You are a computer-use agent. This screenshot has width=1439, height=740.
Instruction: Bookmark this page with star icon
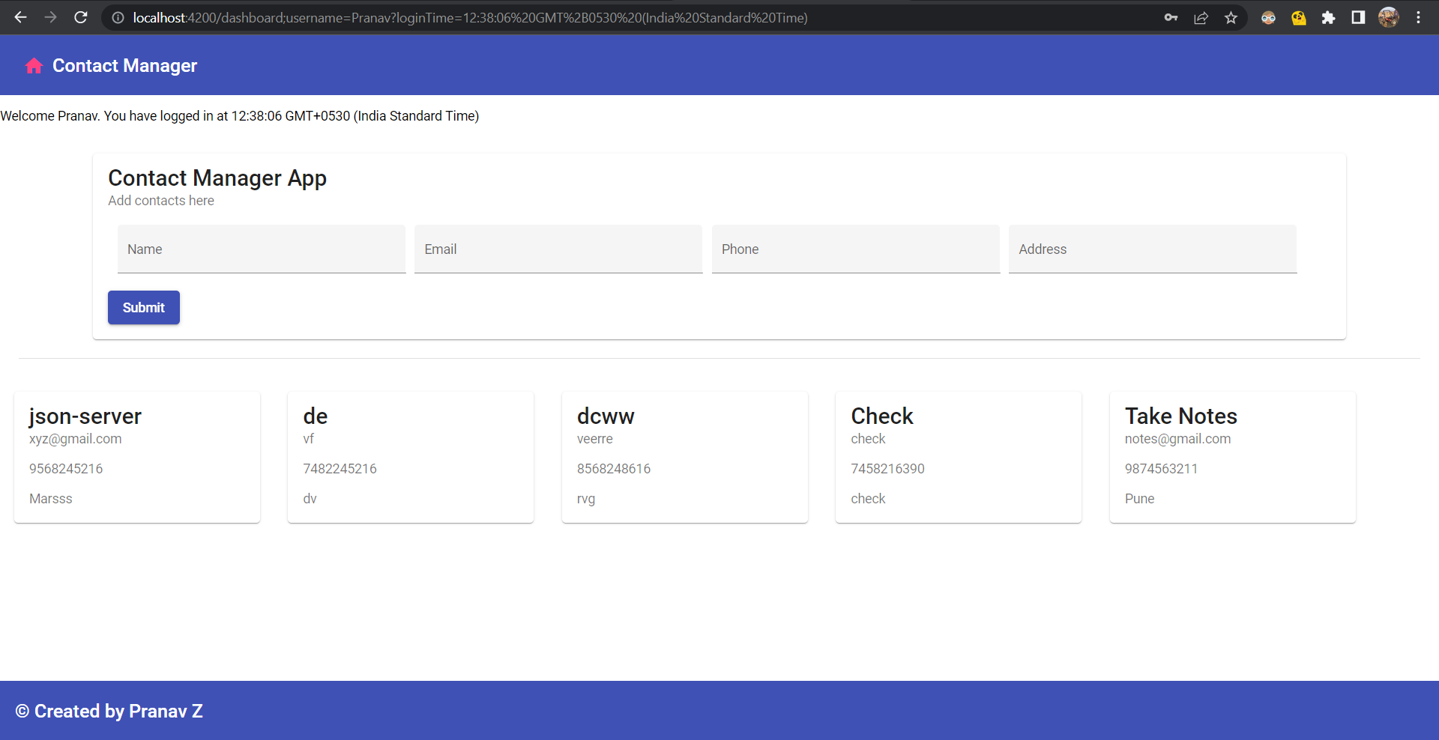[1231, 18]
